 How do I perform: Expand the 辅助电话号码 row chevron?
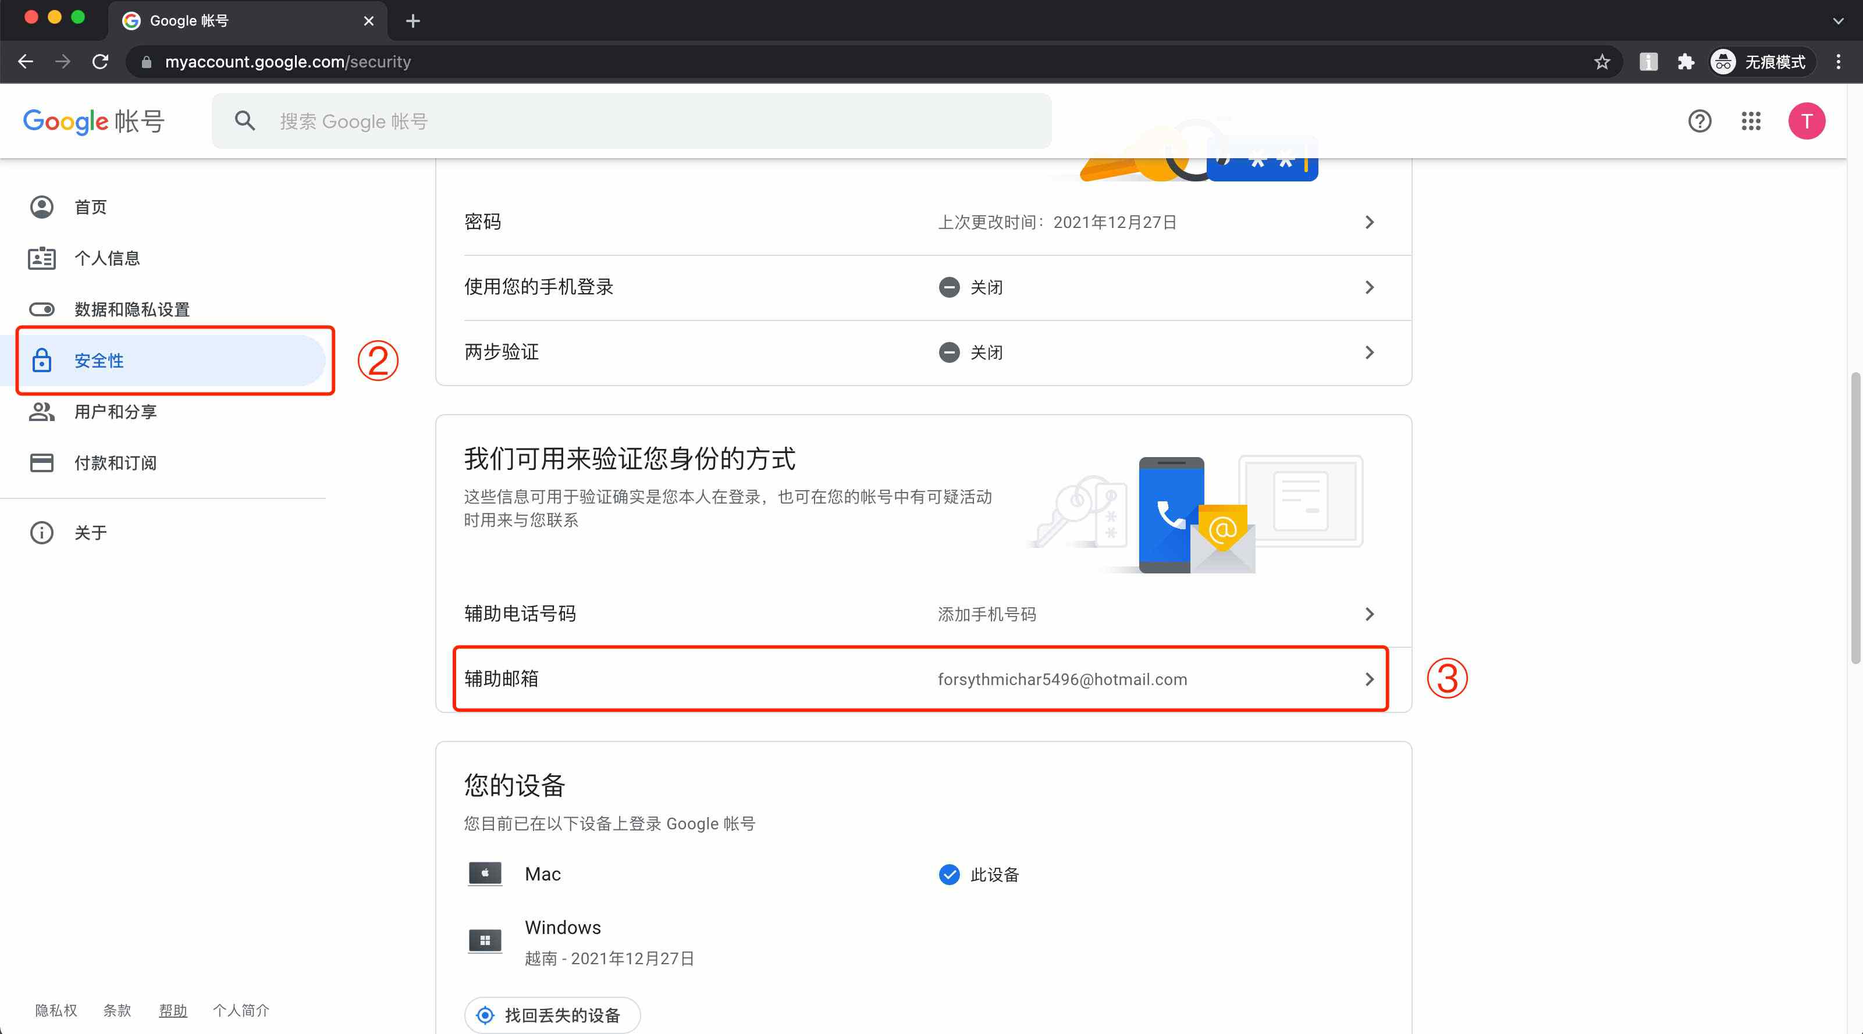1369,614
